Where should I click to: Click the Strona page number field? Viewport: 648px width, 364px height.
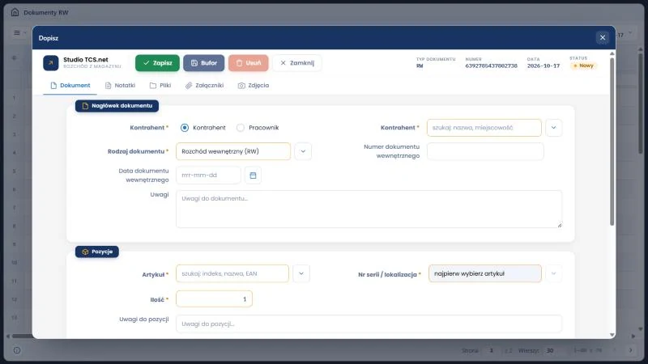[491, 350]
